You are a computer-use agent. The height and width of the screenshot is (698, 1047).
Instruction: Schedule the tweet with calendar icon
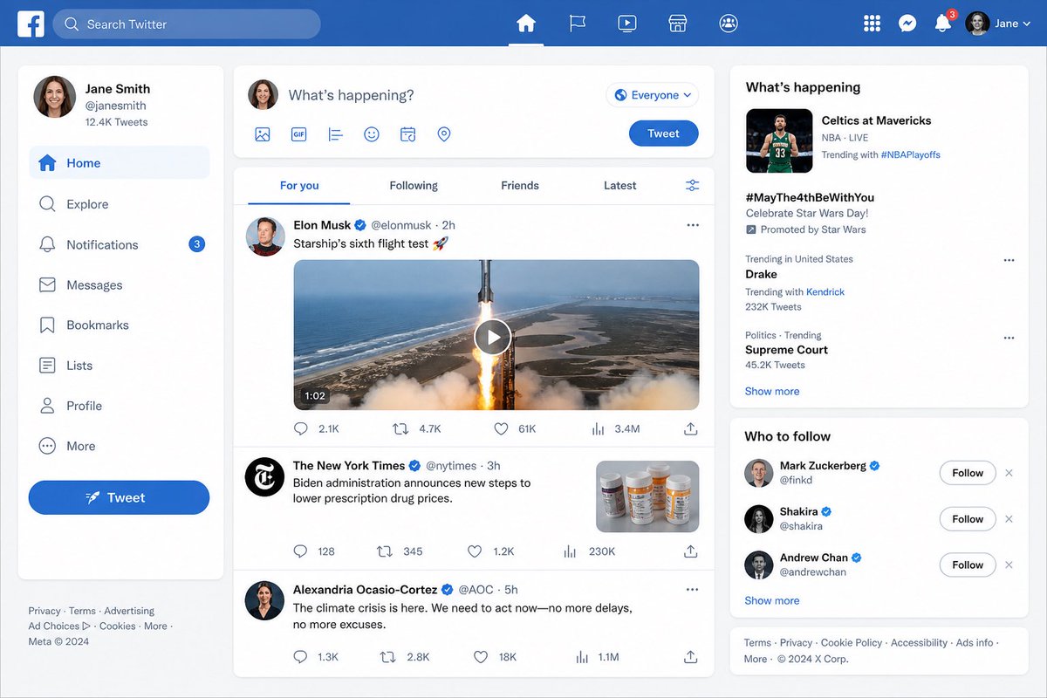(x=407, y=134)
